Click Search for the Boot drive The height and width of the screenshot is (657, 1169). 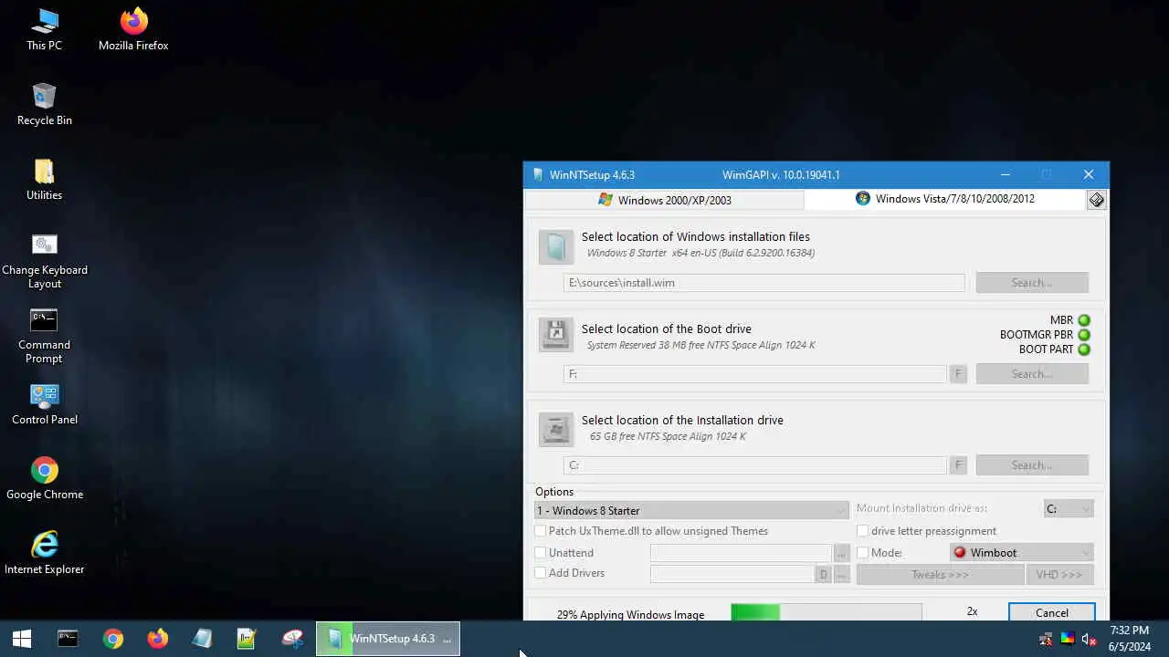(1032, 374)
